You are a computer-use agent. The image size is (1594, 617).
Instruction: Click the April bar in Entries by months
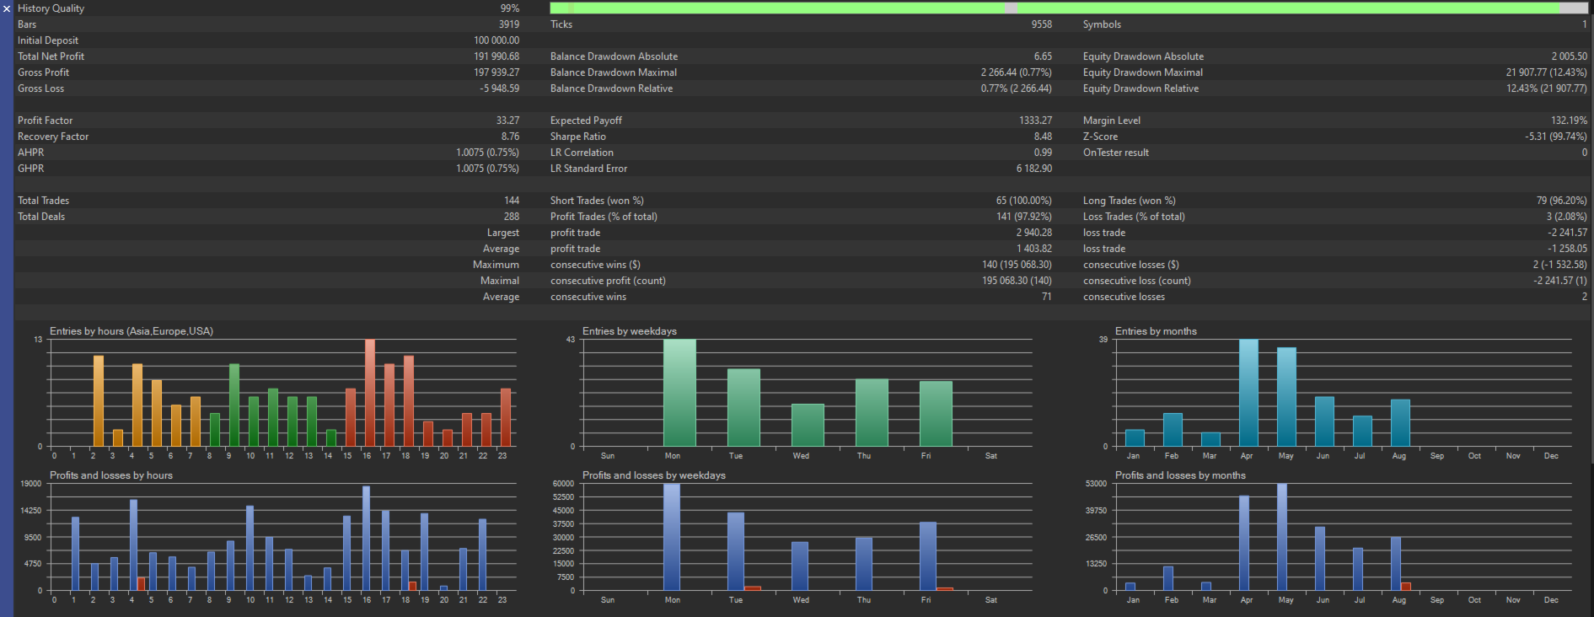click(x=1248, y=393)
